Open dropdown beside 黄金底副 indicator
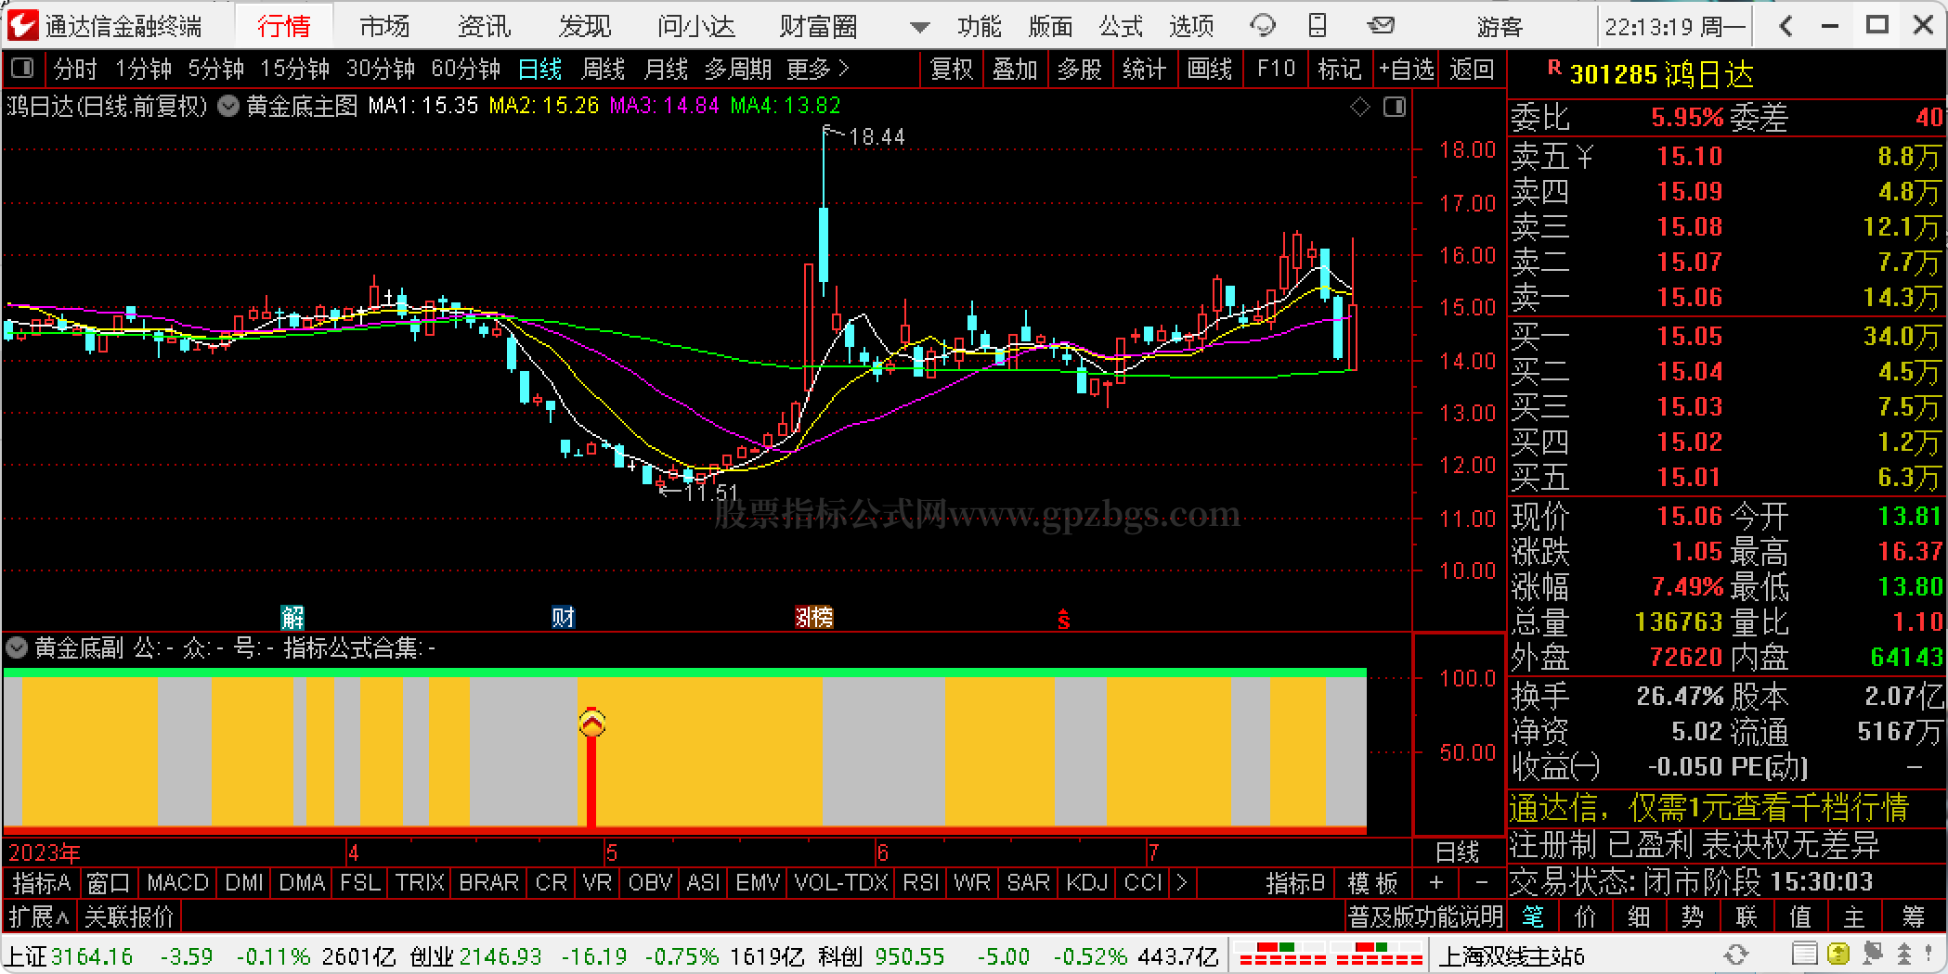This screenshot has height=974, width=1948. click(17, 648)
